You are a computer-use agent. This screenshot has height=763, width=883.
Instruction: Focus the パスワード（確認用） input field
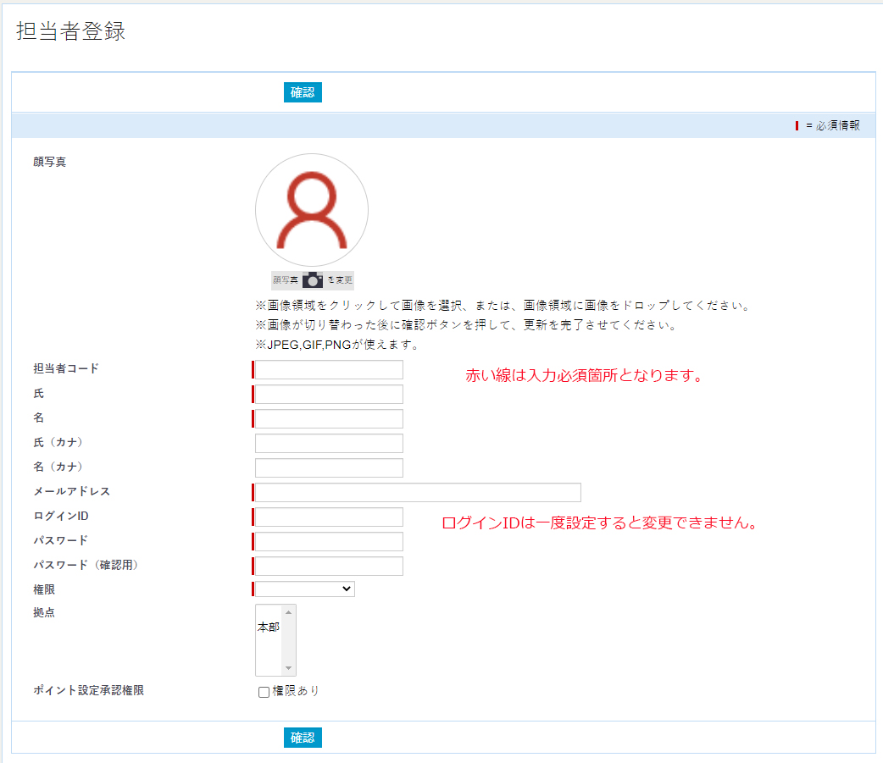click(329, 566)
